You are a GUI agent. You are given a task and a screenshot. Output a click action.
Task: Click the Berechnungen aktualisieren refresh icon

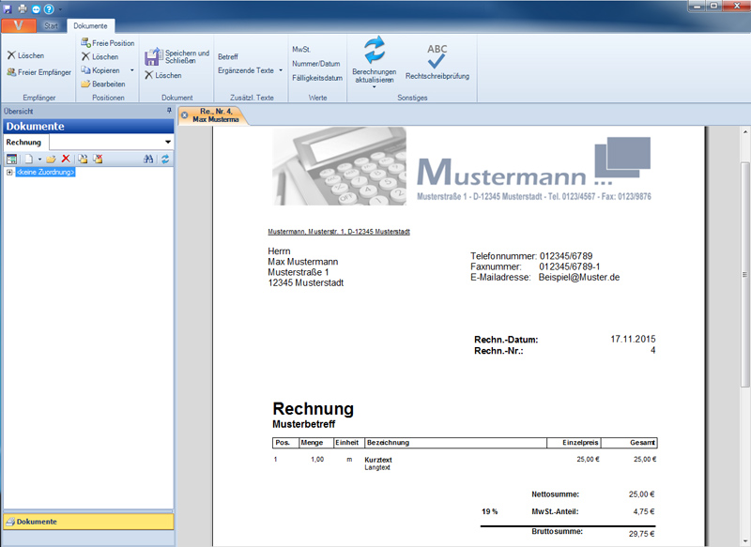tap(375, 51)
